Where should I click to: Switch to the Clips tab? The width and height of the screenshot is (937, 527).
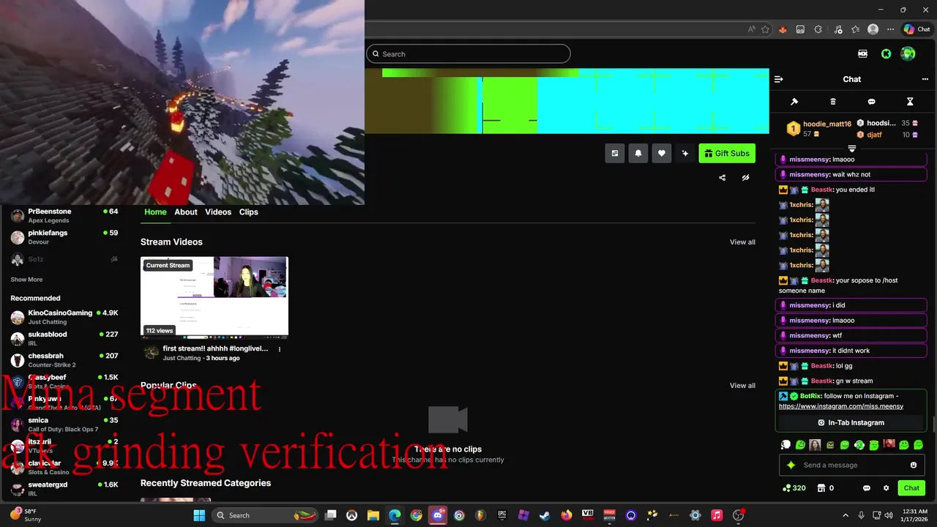click(249, 212)
